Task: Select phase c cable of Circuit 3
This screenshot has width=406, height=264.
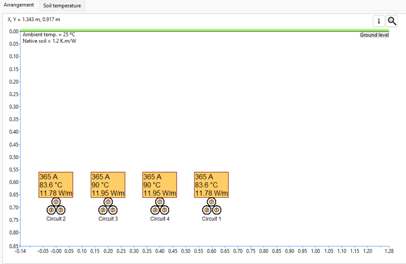Action: [x=108, y=202]
